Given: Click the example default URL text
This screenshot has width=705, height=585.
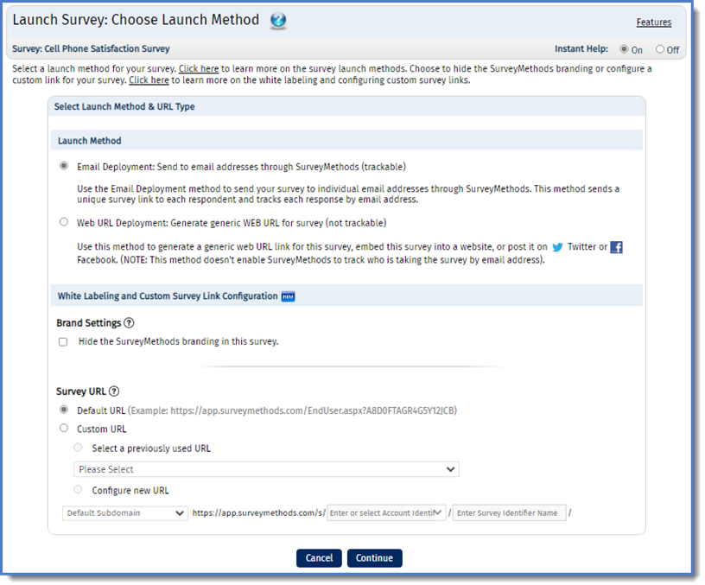Looking at the screenshot, I should (292, 410).
